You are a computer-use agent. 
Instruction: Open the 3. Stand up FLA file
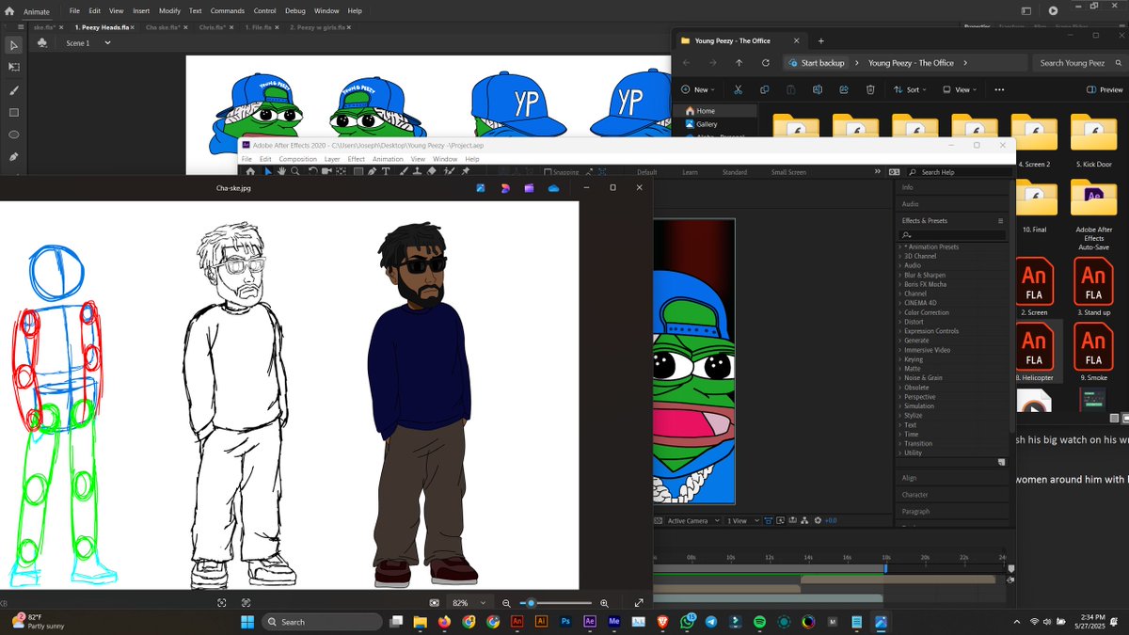[x=1093, y=289]
